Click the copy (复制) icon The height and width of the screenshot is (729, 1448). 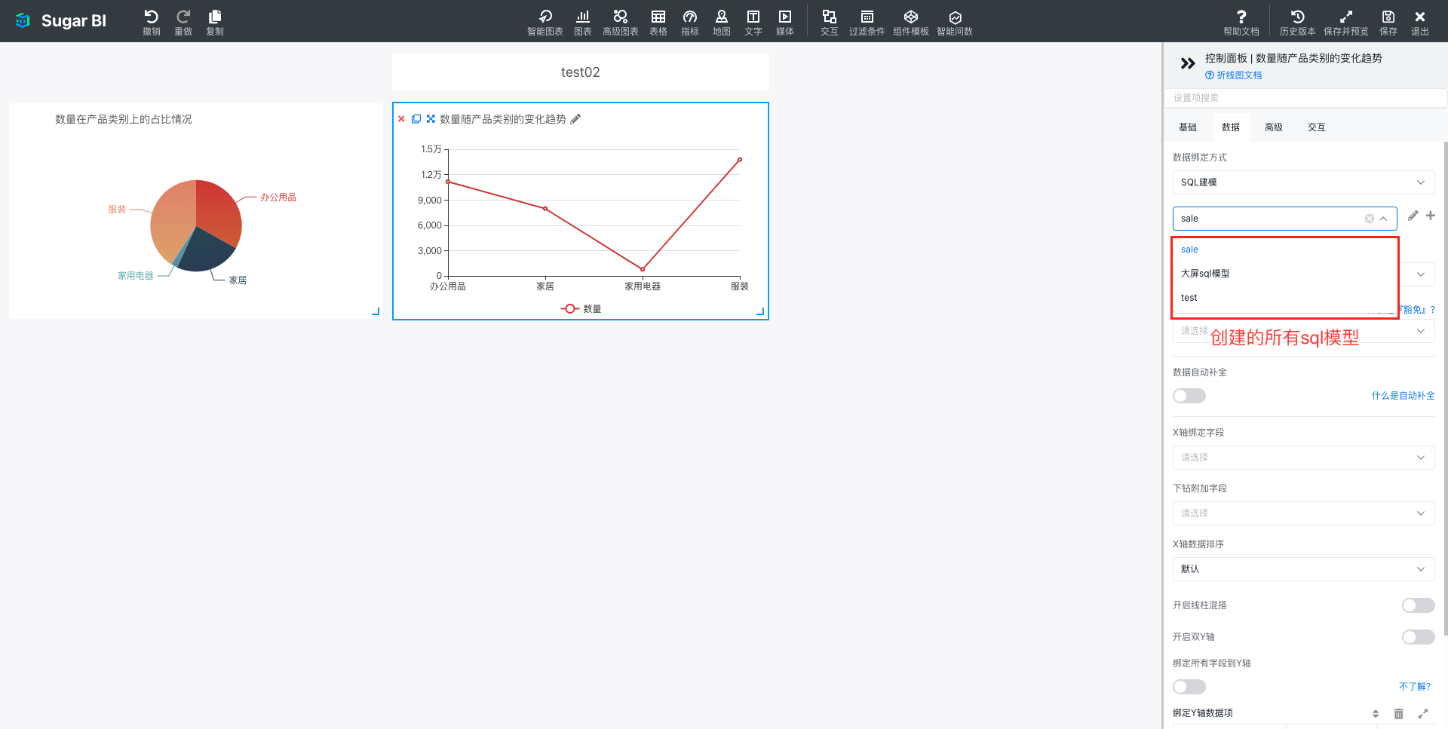coord(215,22)
